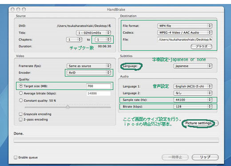231x166 pixels.
Task: Open the Title dropdown showing 1 - 02h01m05s
Action: pos(93,32)
